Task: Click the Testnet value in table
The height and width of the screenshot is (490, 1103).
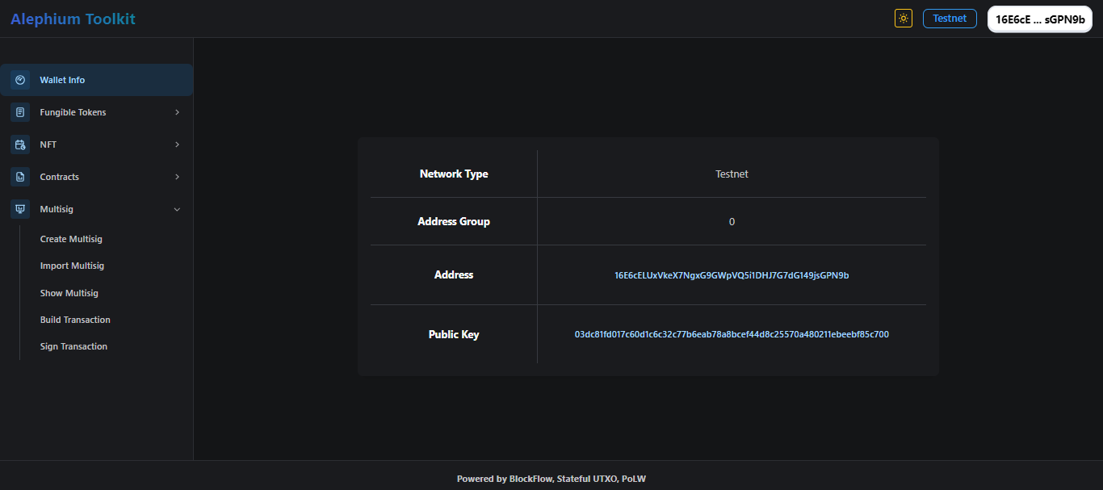Action: tap(732, 174)
